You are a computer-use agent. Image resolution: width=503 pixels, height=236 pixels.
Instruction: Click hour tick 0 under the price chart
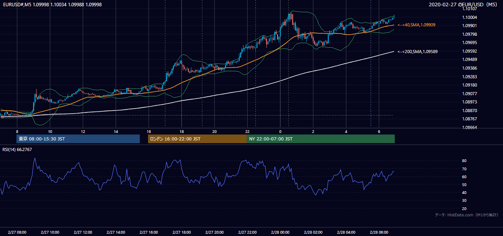[280, 131]
